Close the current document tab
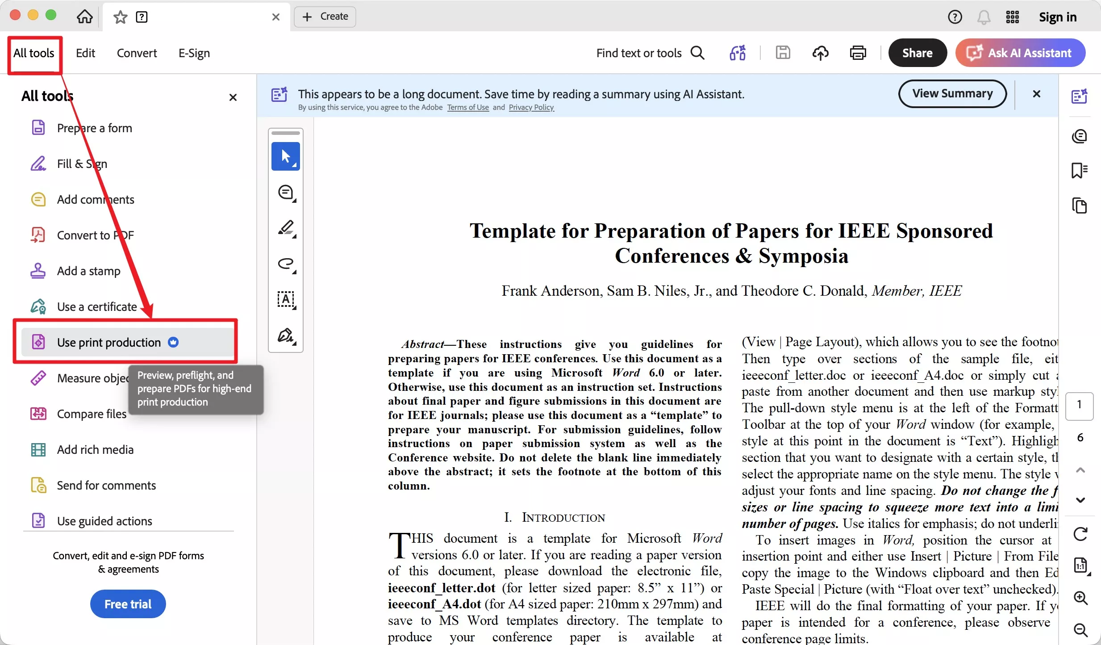 coord(275,17)
